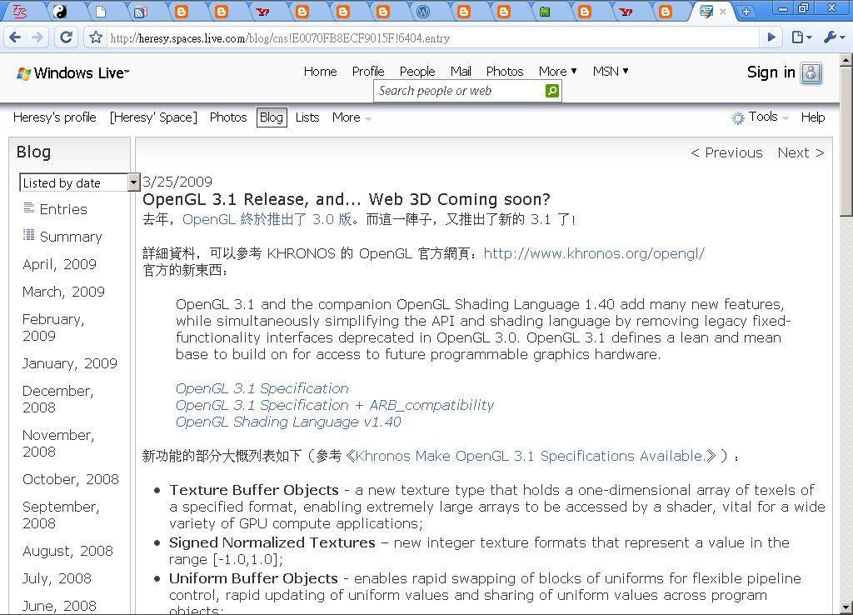Image resolution: width=853 pixels, height=615 pixels.
Task: Switch to the blank page icon tab
Action: 101,12
